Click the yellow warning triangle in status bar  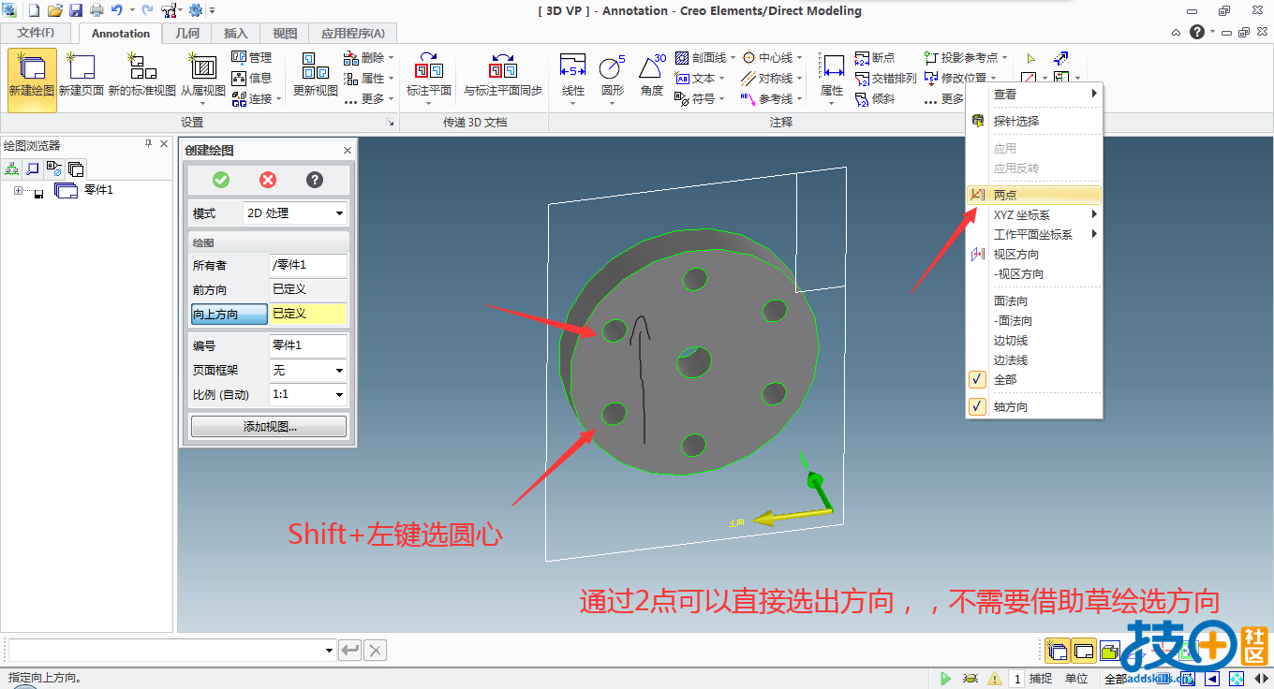pyautogui.click(x=994, y=679)
